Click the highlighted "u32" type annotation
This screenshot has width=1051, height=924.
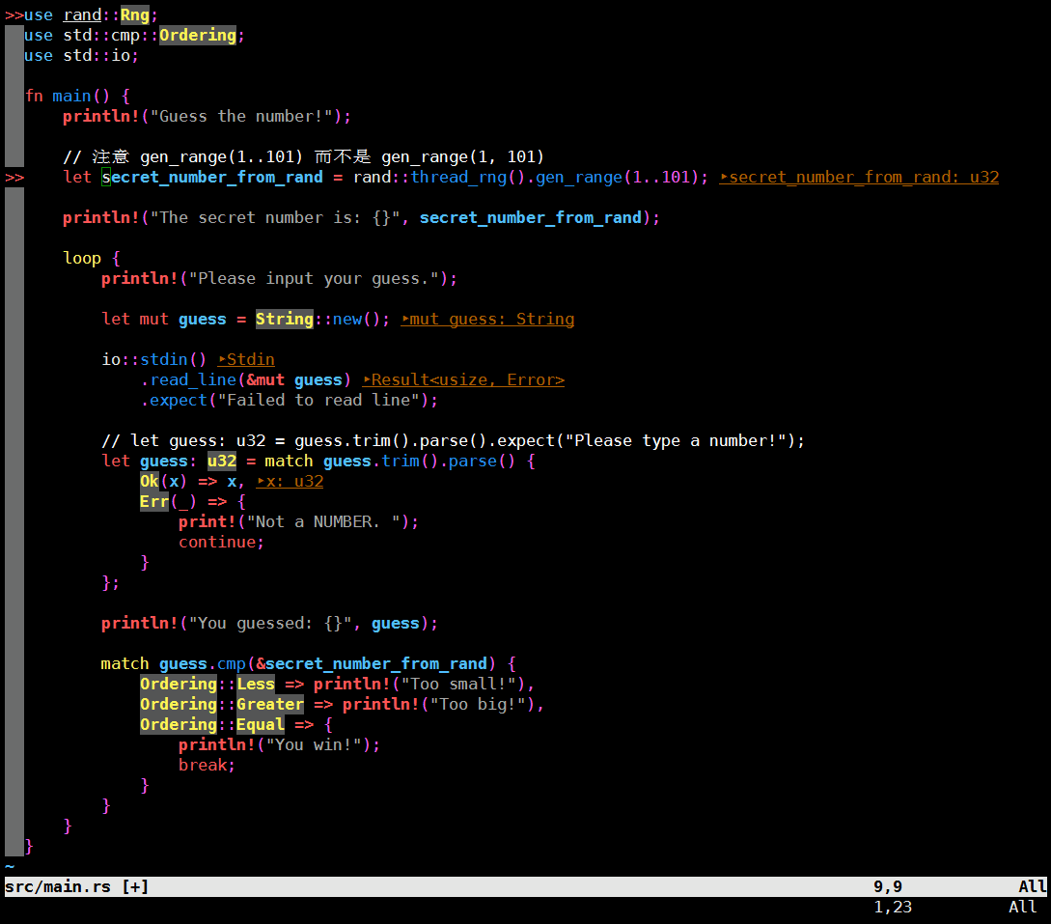tap(221, 461)
